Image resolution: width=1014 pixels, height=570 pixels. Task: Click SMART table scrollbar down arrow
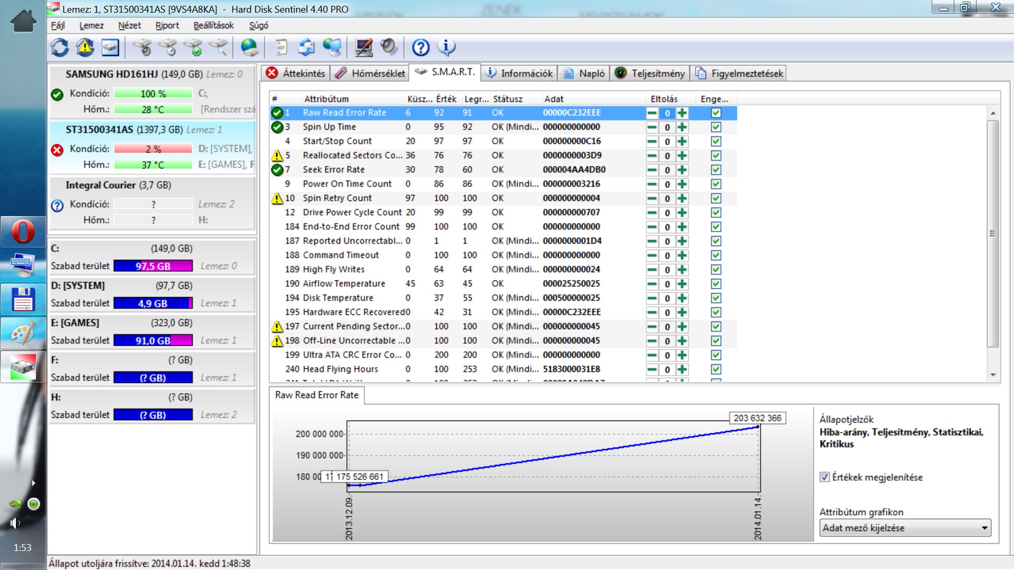click(993, 375)
